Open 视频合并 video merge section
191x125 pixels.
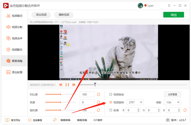point(14,38)
